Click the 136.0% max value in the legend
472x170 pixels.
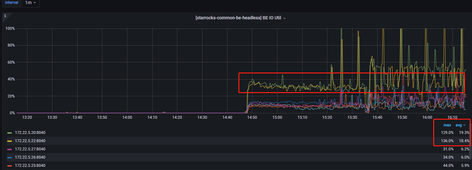(x=447, y=141)
